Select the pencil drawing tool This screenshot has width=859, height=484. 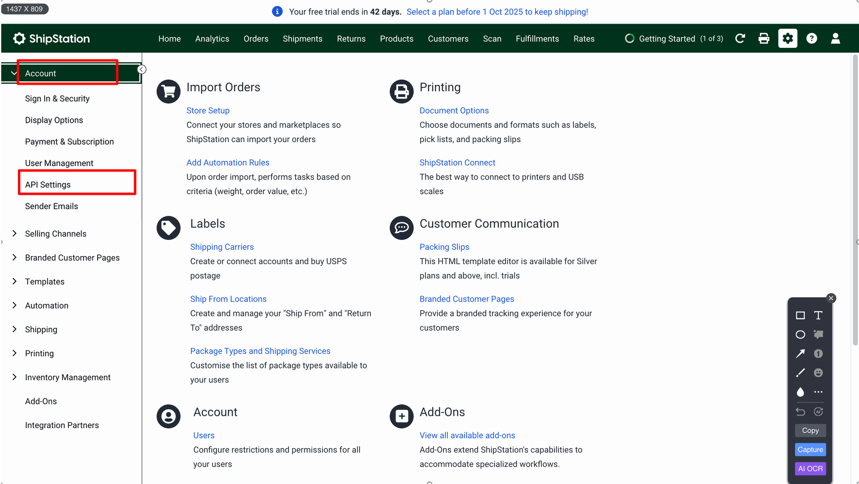click(800, 373)
